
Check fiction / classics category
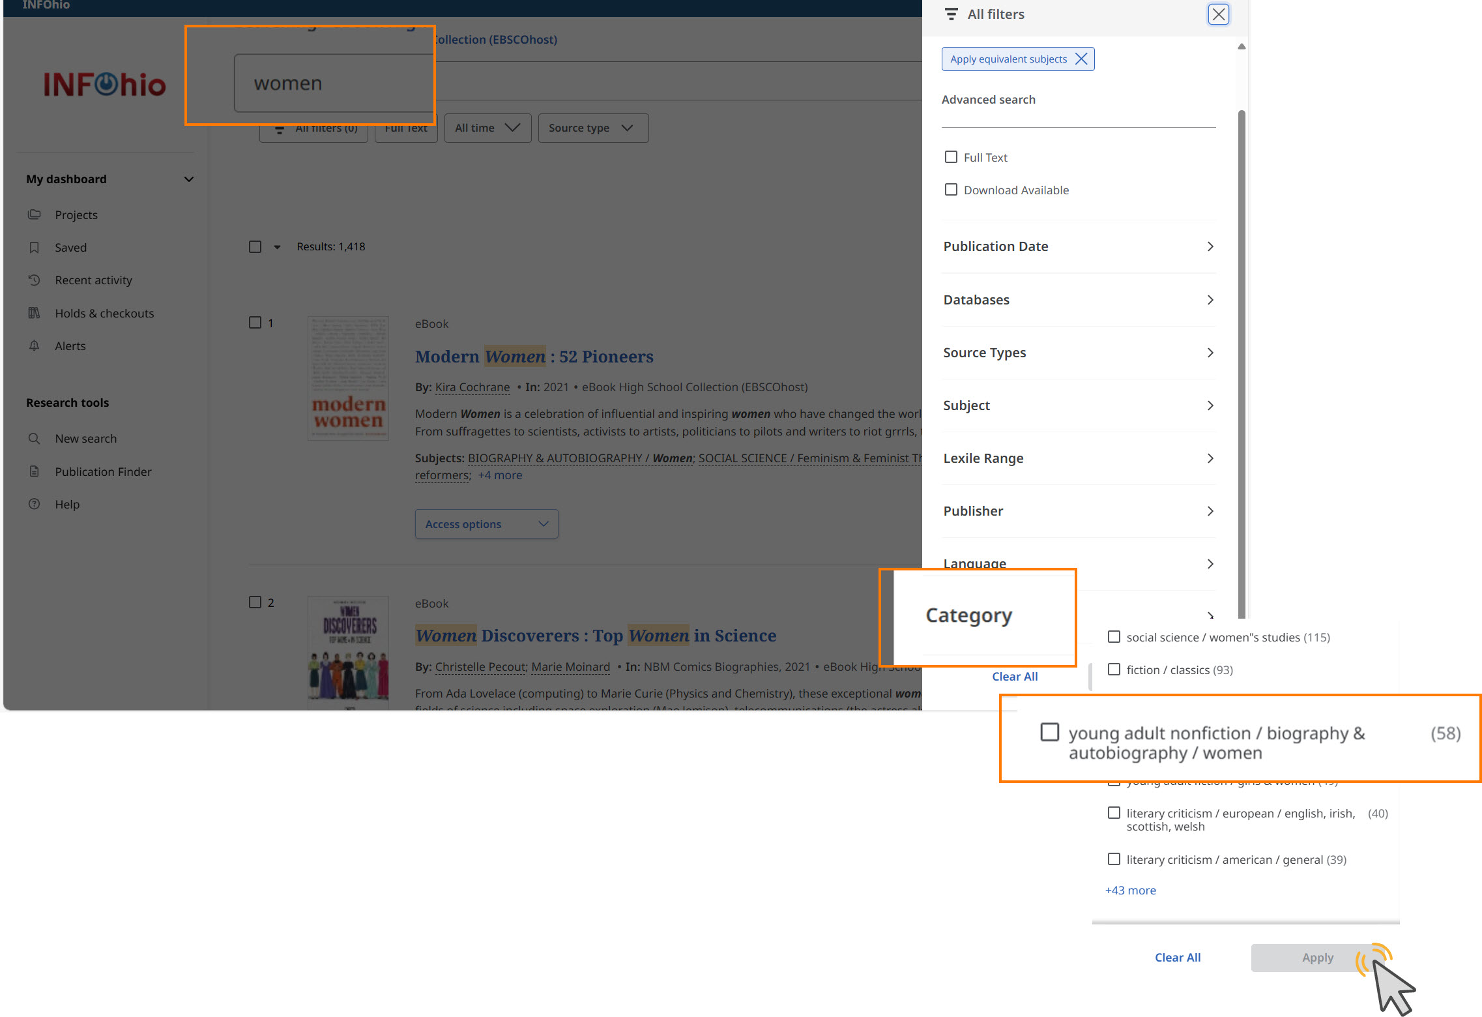tap(1114, 670)
